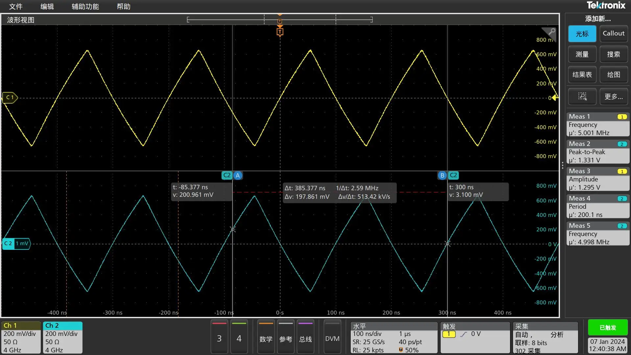Select the C1 channel ground handle
This screenshot has width=631, height=355.
(x=10, y=97)
